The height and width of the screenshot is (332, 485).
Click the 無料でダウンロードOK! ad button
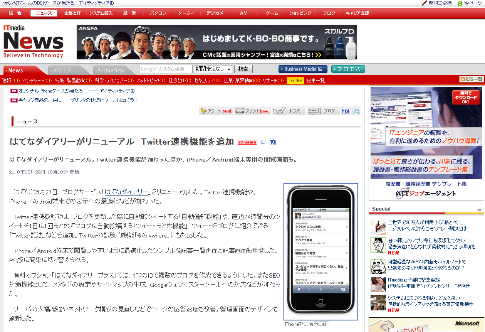[x=466, y=97]
